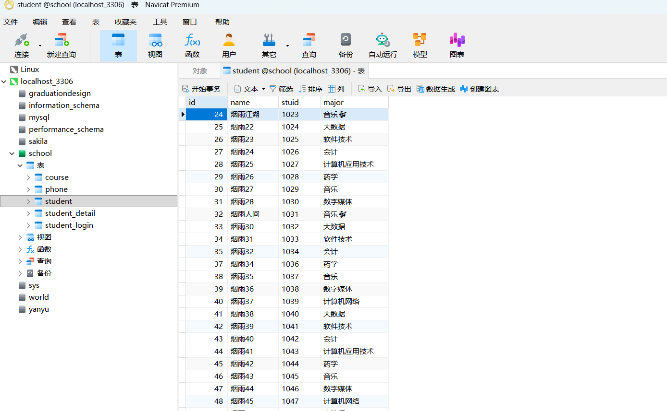Viewport: 667px width, 411px height.
Task: Open the 自动运行 automation toolbar icon
Action: (383, 46)
